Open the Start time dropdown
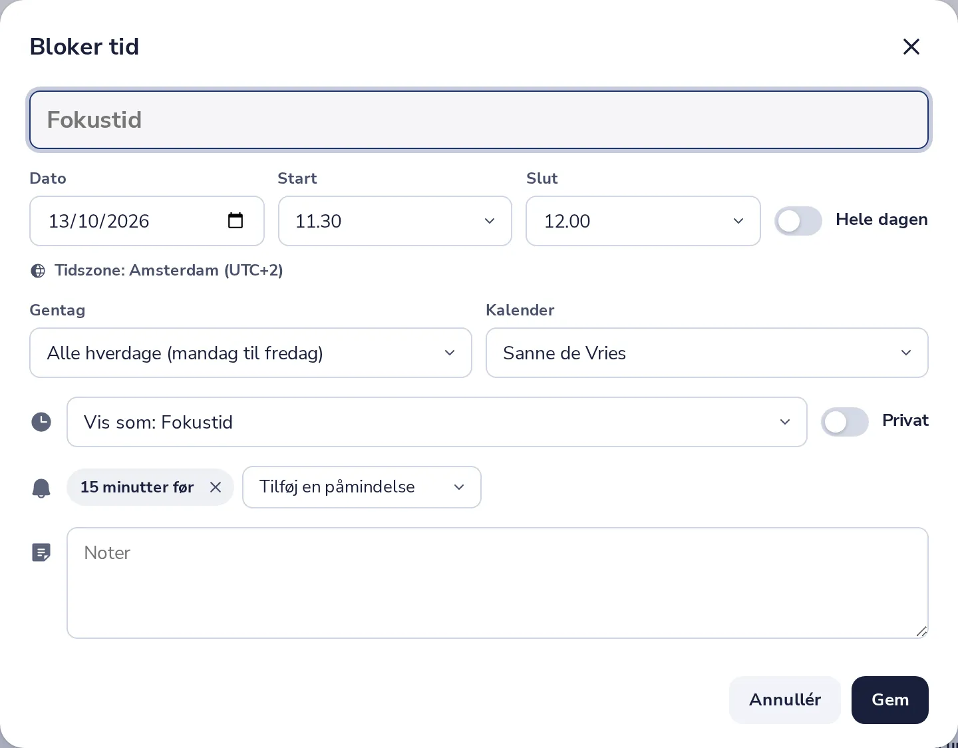The width and height of the screenshot is (958, 748). (395, 221)
